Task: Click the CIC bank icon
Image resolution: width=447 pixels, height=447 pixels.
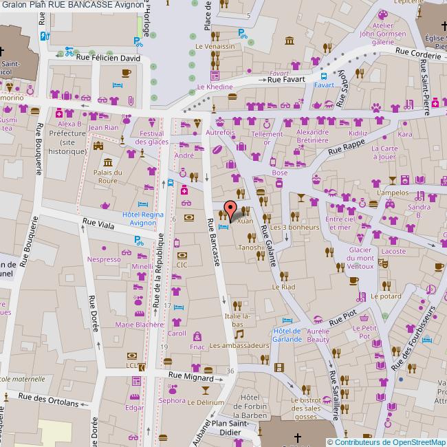Action: [x=182, y=255]
